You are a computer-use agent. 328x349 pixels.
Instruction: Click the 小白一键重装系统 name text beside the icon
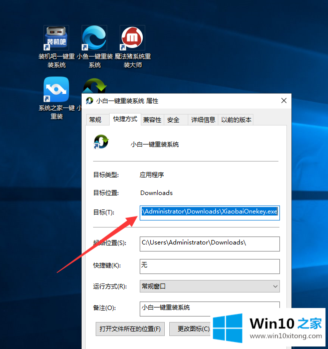[155, 144]
